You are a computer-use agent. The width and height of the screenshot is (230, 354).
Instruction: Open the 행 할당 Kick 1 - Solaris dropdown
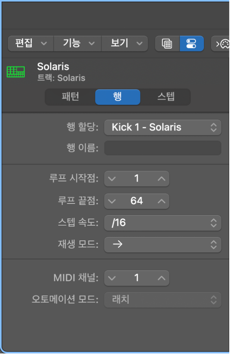pyautogui.click(x=163, y=127)
